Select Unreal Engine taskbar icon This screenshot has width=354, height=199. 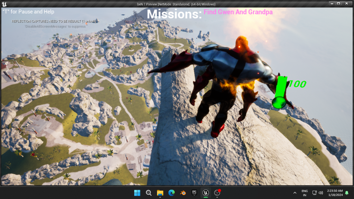[206, 193]
